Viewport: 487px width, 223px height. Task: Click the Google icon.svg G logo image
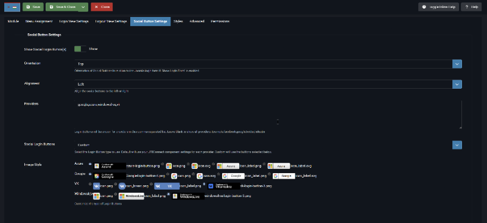[x=200, y=176]
